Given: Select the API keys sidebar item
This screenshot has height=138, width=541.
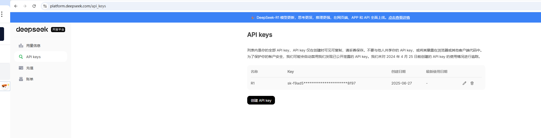Looking at the screenshot, I should pos(41,57).
